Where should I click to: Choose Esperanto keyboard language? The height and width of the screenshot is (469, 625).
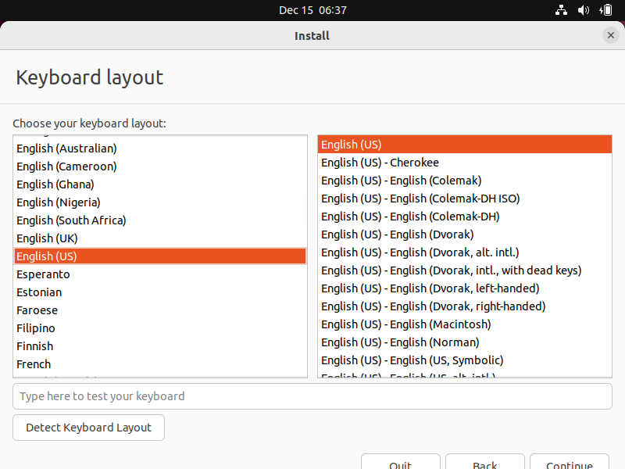click(43, 274)
